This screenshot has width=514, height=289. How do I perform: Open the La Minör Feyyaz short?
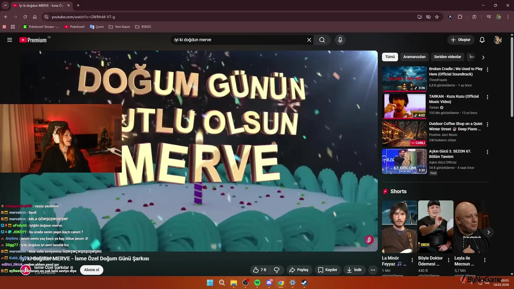400,226
